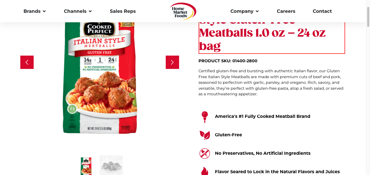
Task: Advance to next product image arrow
Action: tap(172, 62)
